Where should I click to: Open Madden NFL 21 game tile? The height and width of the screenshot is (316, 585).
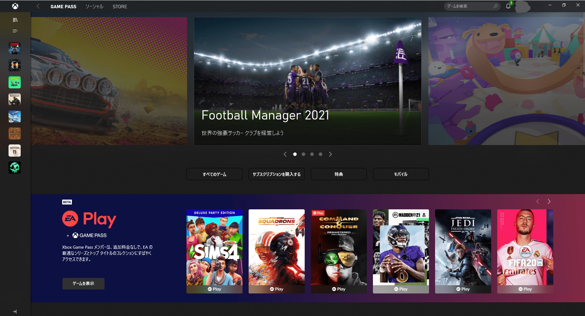[x=401, y=251]
